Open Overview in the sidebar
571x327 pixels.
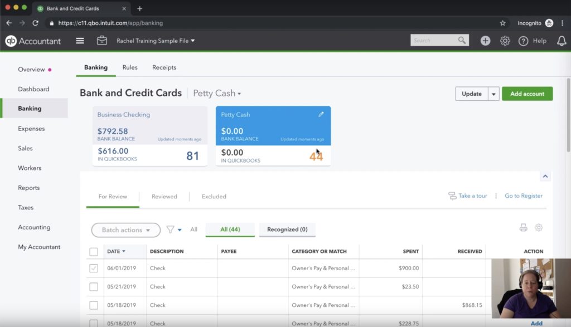pyautogui.click(x=31, y=70)
